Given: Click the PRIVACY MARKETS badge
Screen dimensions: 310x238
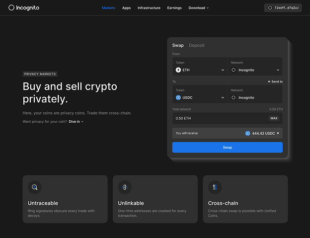Looking at the screenshot, I should click(40, 74).
